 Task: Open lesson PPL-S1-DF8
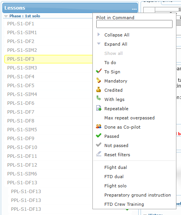point(21,121)
